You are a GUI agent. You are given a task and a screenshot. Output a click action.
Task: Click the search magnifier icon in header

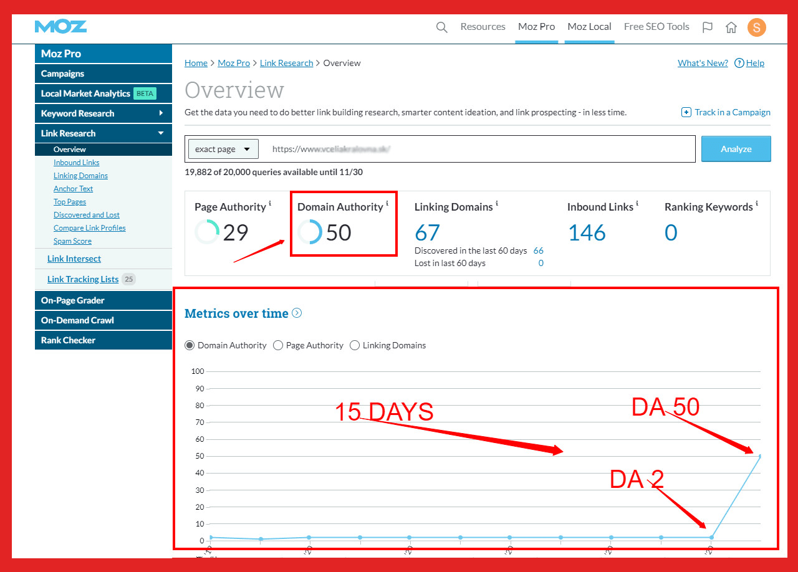tap(441, 27)
